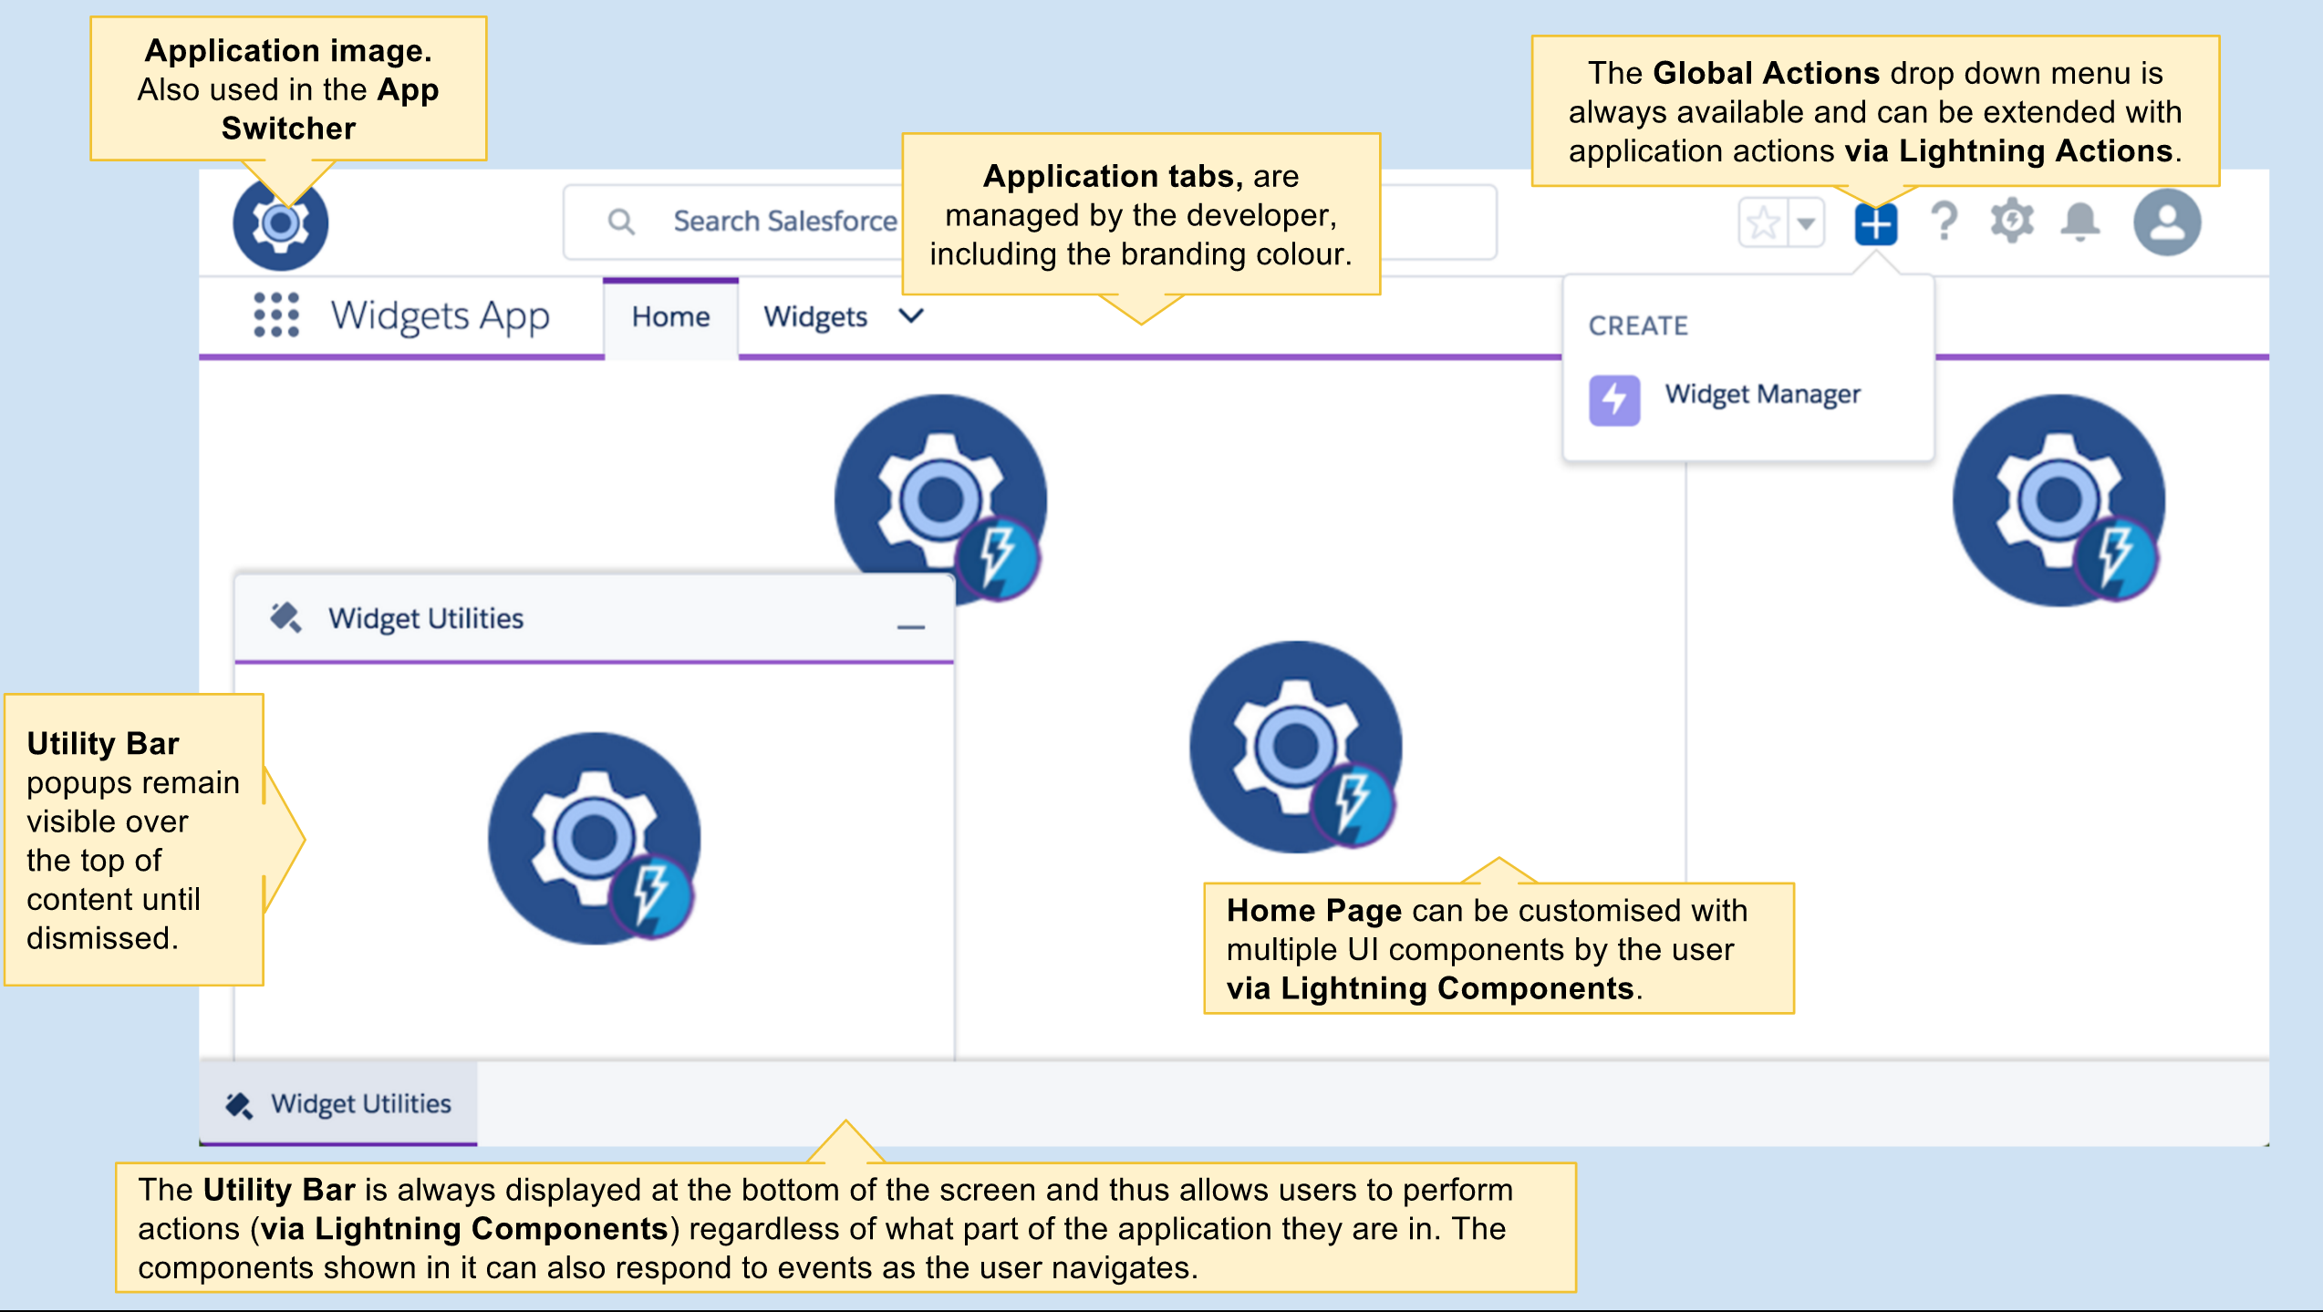This screenshot has height=1312, width=2323.
Task: Click the Widget Manager lightning icon
Action: pyautogui.click(x=1614, y=399)
